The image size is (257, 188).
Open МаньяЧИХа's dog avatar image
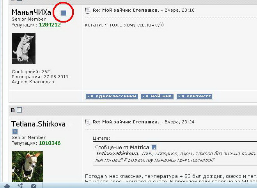tap(23, 48)
